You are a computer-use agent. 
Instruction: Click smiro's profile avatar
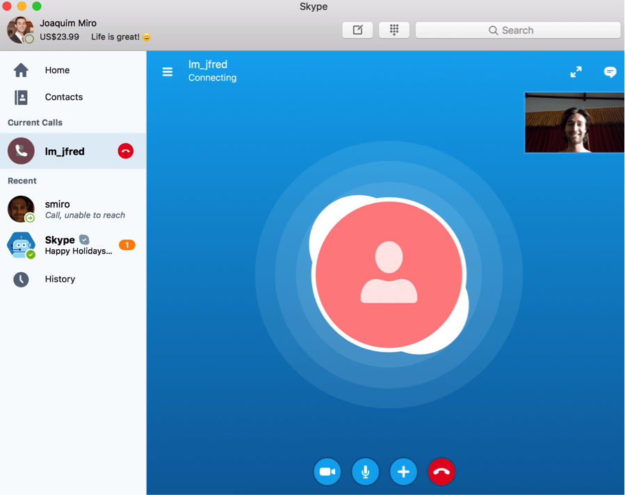point(21,209)
